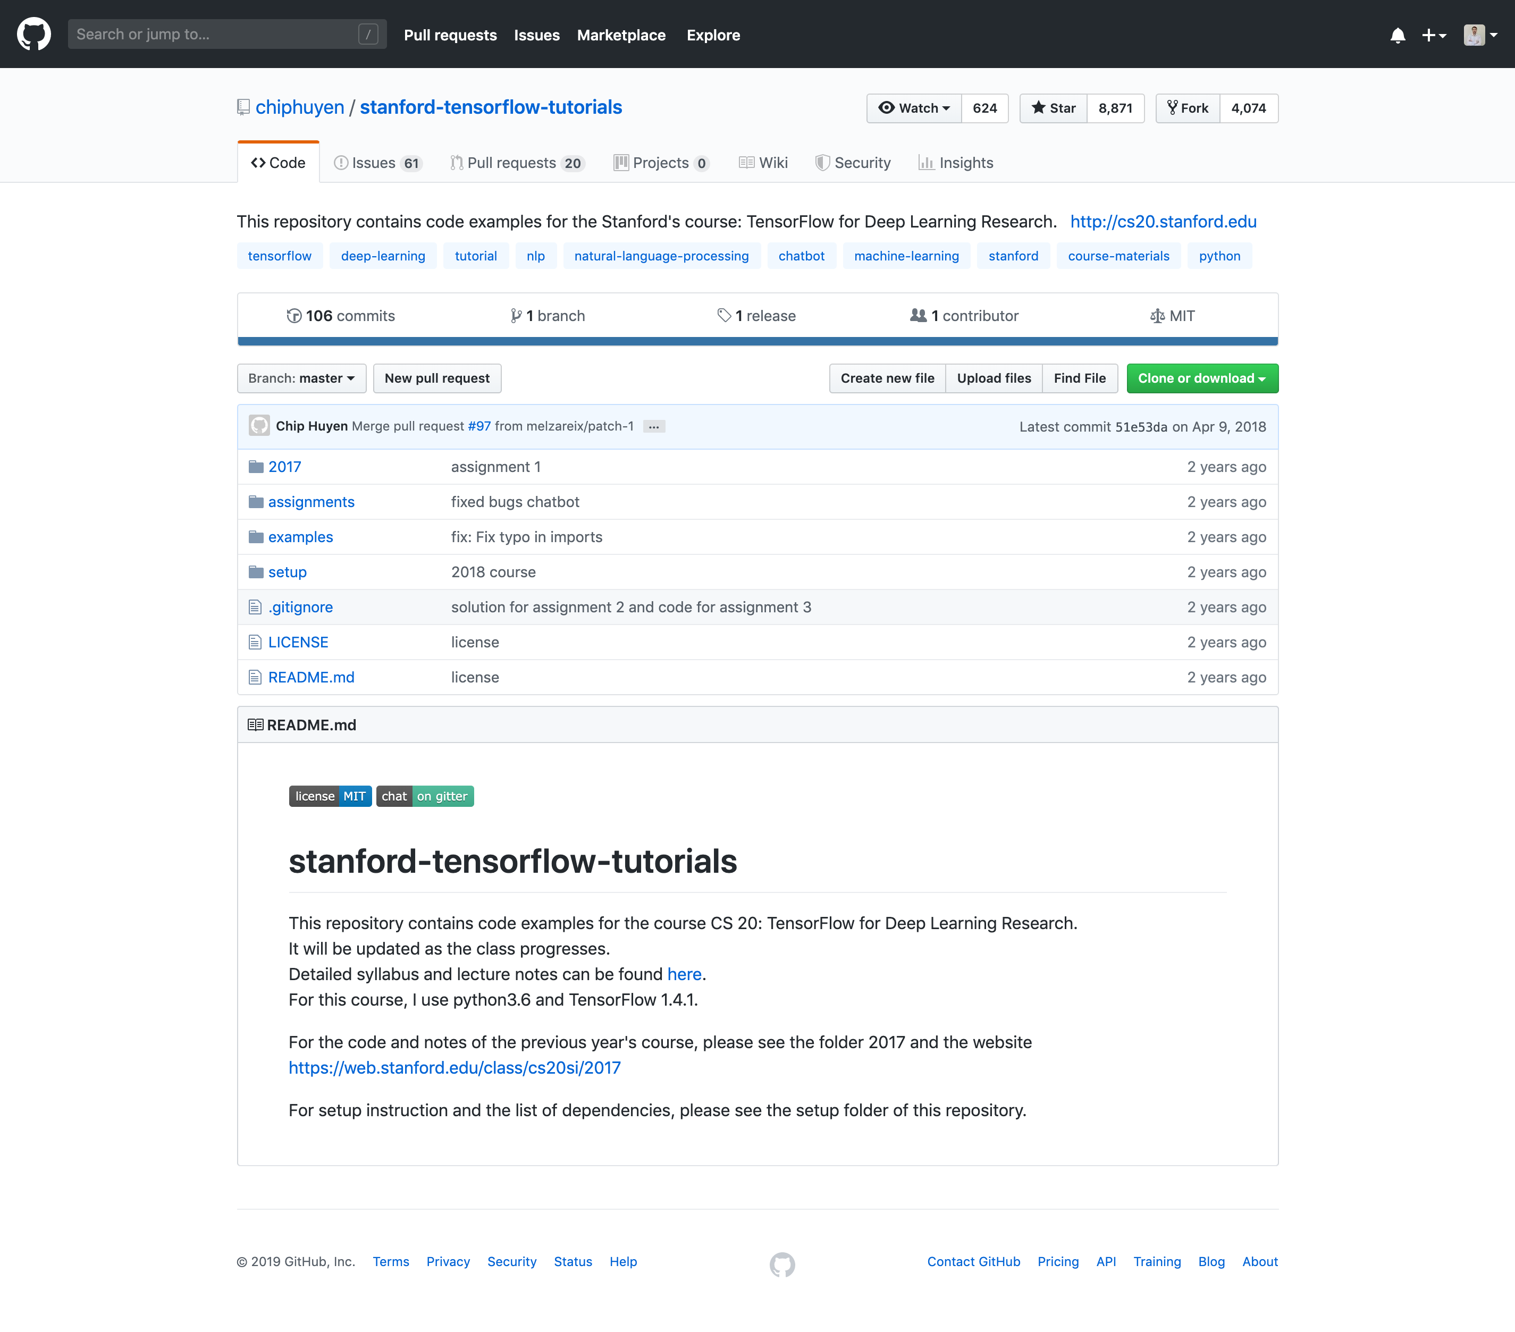This screenshot has height=1332, width=1515.
Task: Follow the 'here' syllabus link
Action: point(684,974)
